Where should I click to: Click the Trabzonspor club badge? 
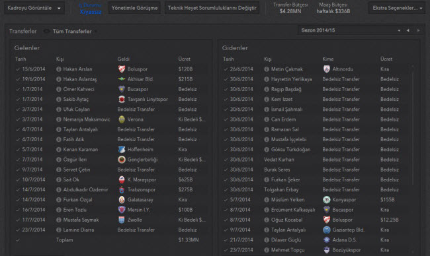click(x=122, y=190)
